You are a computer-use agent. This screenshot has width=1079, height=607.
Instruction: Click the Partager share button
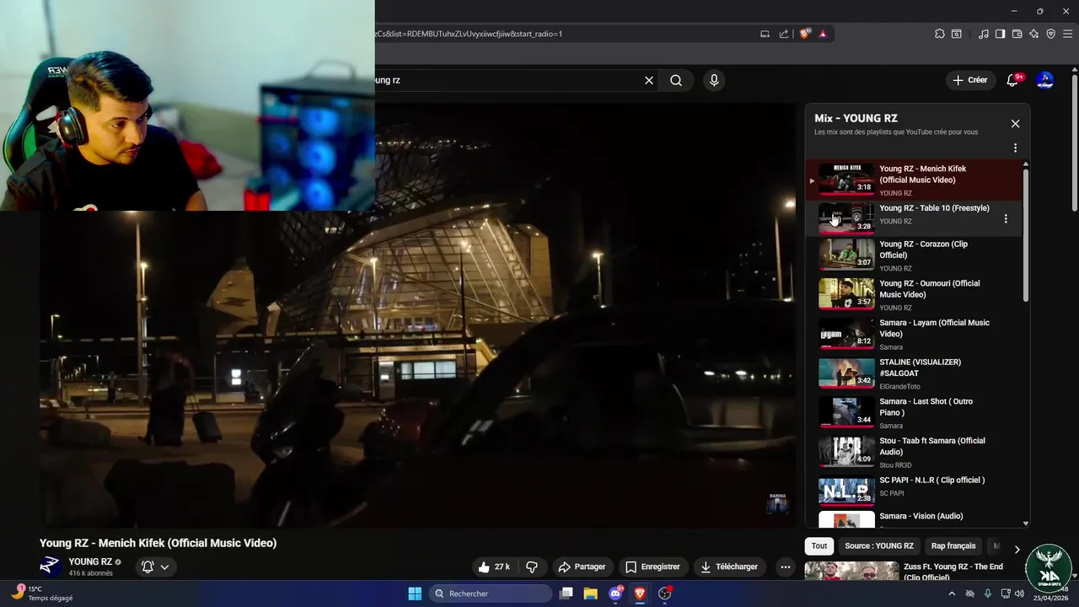pyautogui.click(x=582, y=567)
